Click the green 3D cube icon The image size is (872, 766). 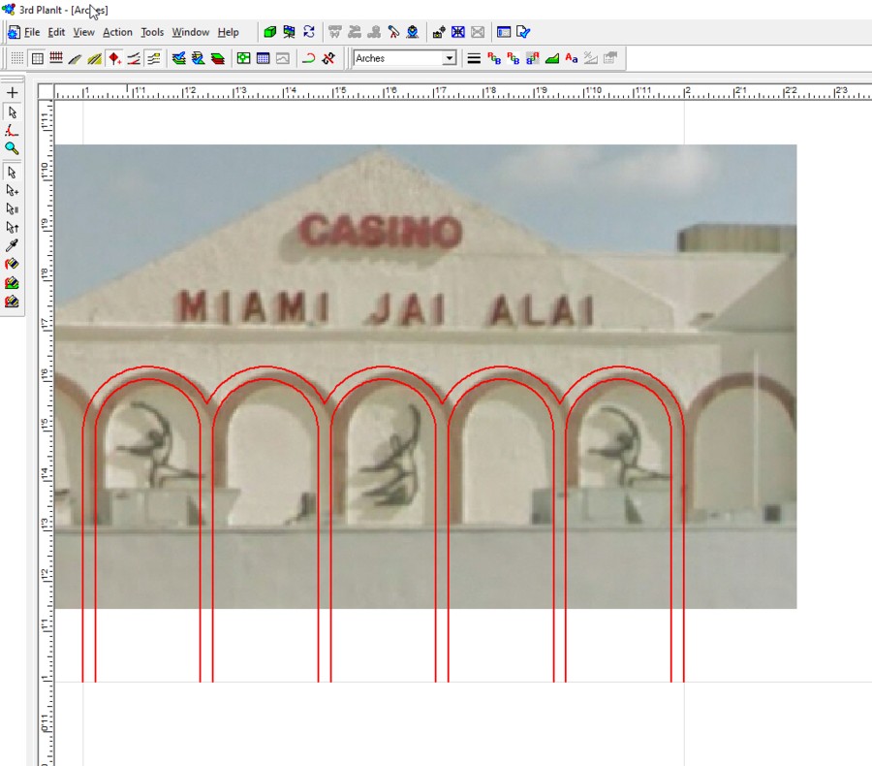tap(269, 32)
